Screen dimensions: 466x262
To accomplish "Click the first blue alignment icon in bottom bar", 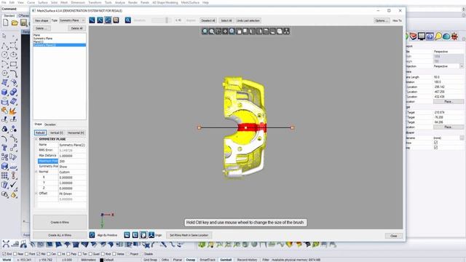I will (x=127, y=235).
